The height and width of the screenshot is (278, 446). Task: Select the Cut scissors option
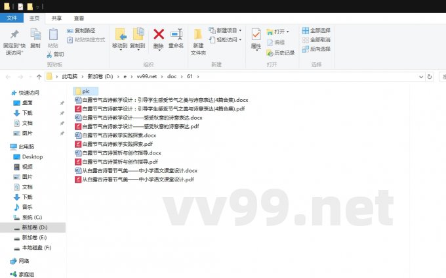point(56,54)
